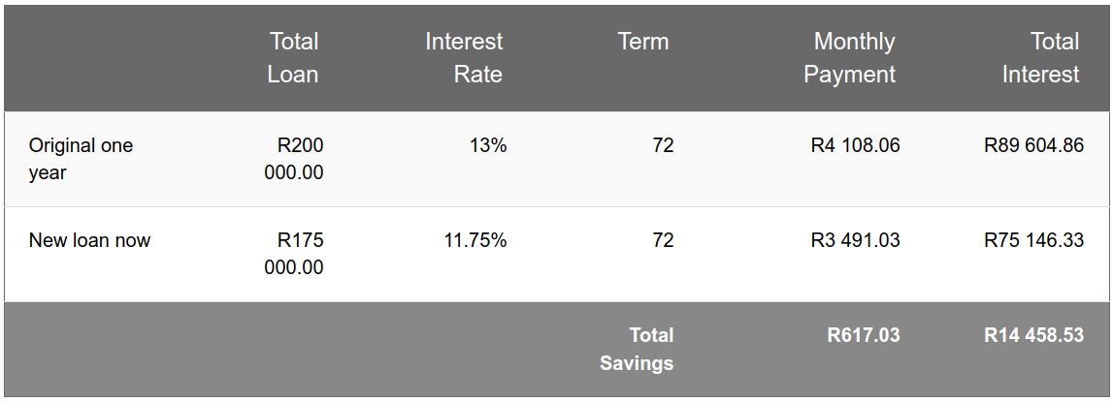Click the Total Savings label
This screenshot has height=401, width=1113.
click(x=637, y=349)
